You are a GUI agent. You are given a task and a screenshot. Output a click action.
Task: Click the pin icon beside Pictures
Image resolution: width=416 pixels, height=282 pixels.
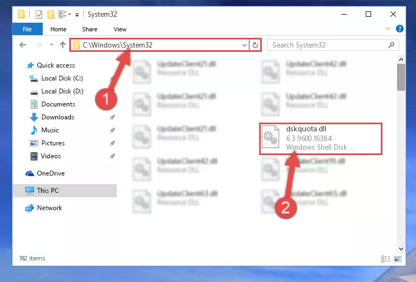point(112,143)
